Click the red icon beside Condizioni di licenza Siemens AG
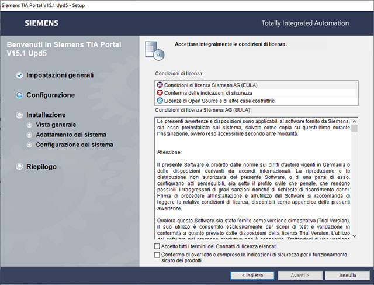 [160, 85]
